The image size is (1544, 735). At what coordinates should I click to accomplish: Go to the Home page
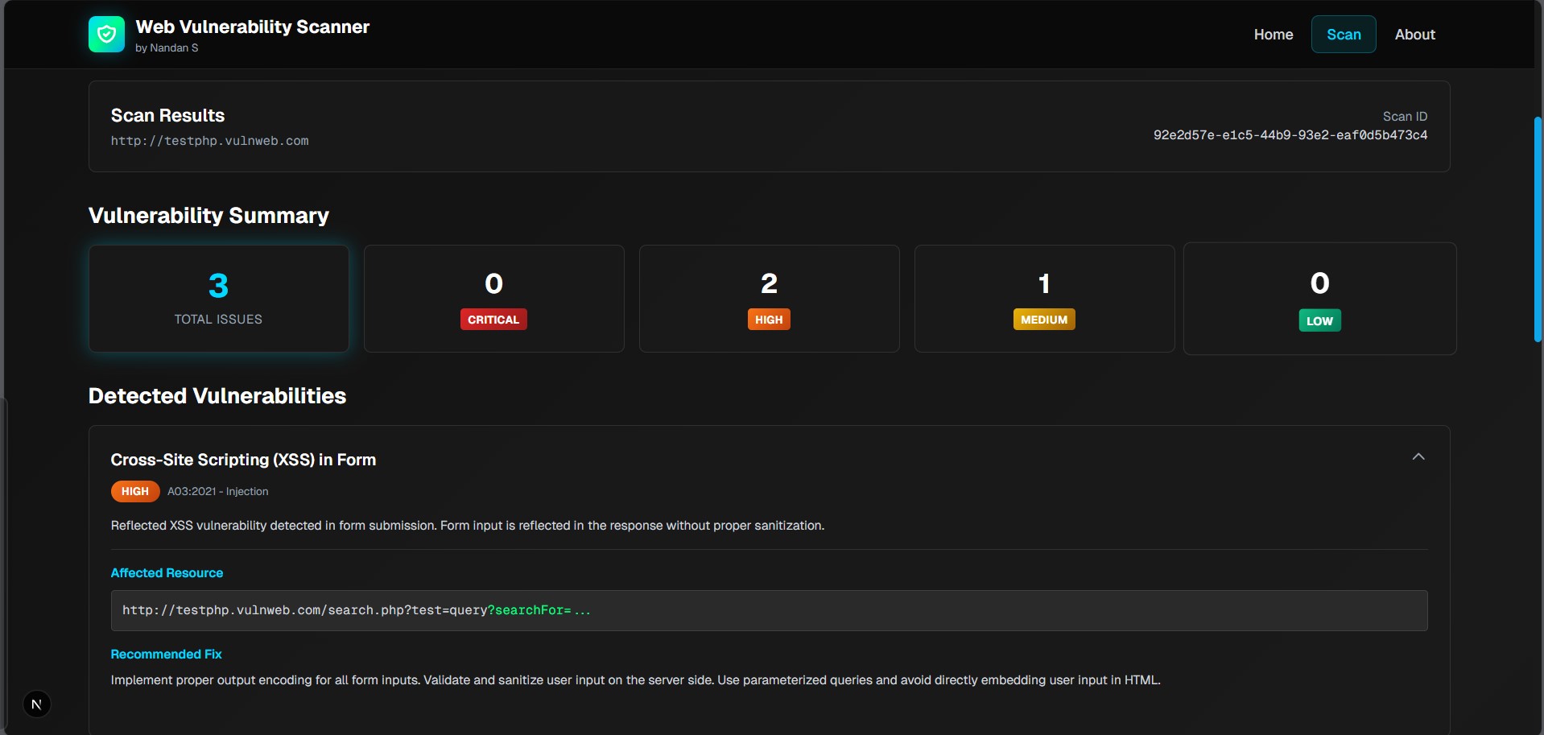click(1274, 35)
